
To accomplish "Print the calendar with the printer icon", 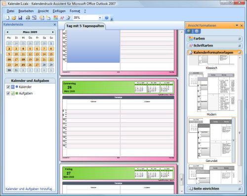I will coord(28,18).
